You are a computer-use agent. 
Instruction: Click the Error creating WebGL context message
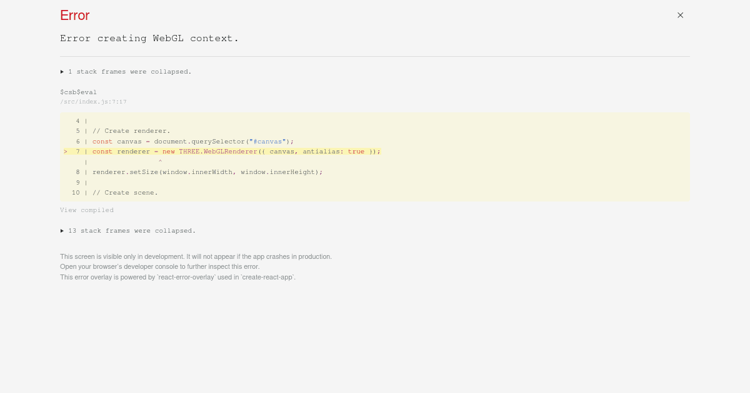click(x=149, y=39)
